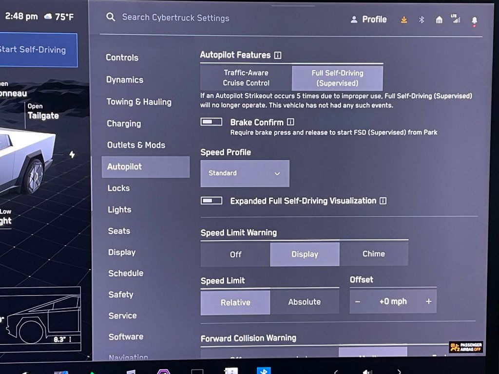Toggle Expanded Full Self-Driving Visualization switch

211,201
